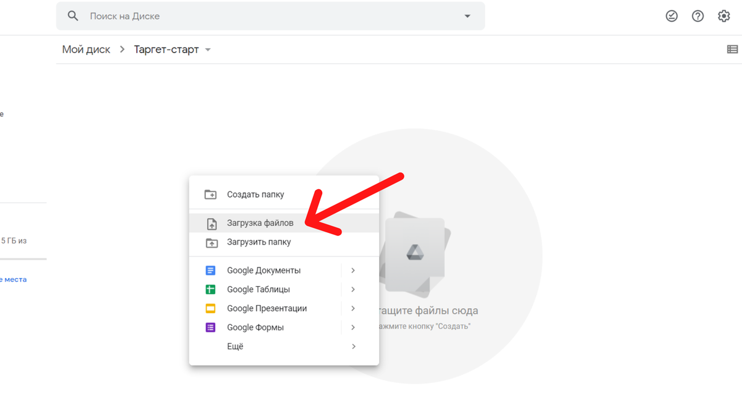Switch to list view layout icon

(x=732, y=49)
